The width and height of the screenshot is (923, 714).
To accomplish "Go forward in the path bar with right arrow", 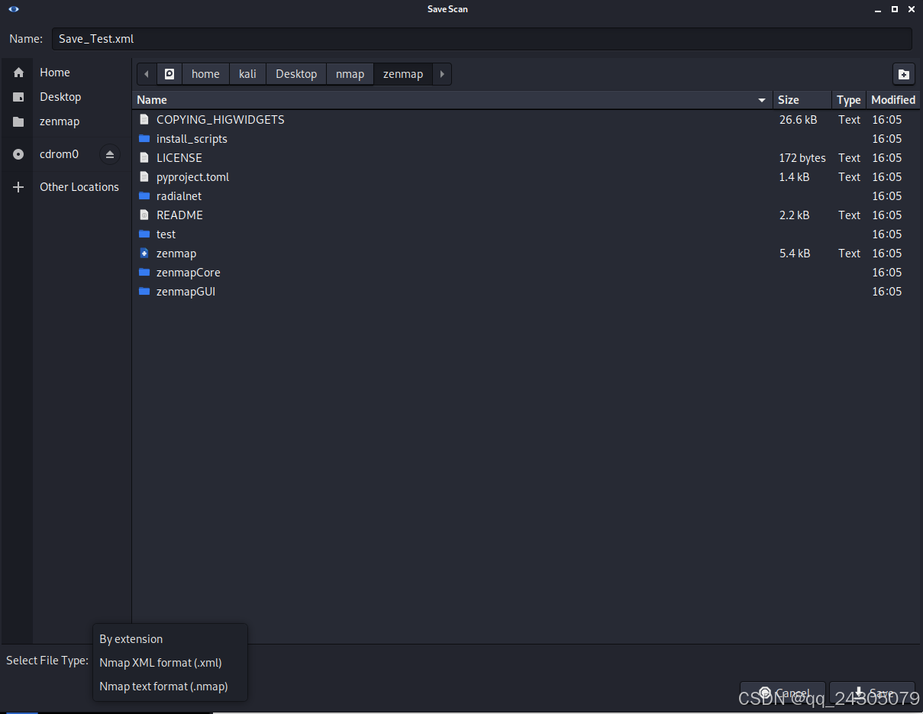I will pos(442,74).
